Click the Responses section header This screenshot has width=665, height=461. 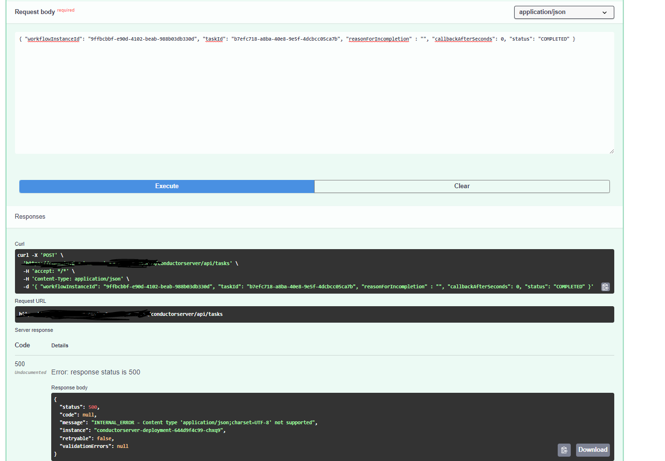pyautogui.click(x=30, y=216)
